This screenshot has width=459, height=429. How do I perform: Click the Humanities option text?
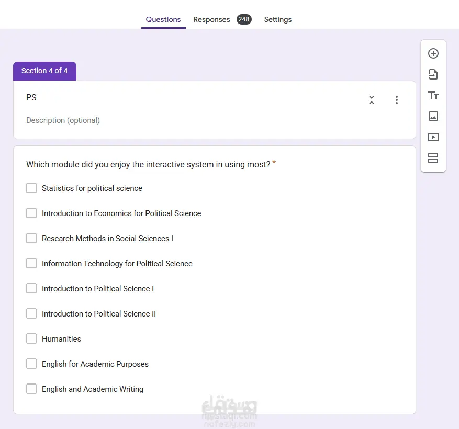[x=61, y=339]
